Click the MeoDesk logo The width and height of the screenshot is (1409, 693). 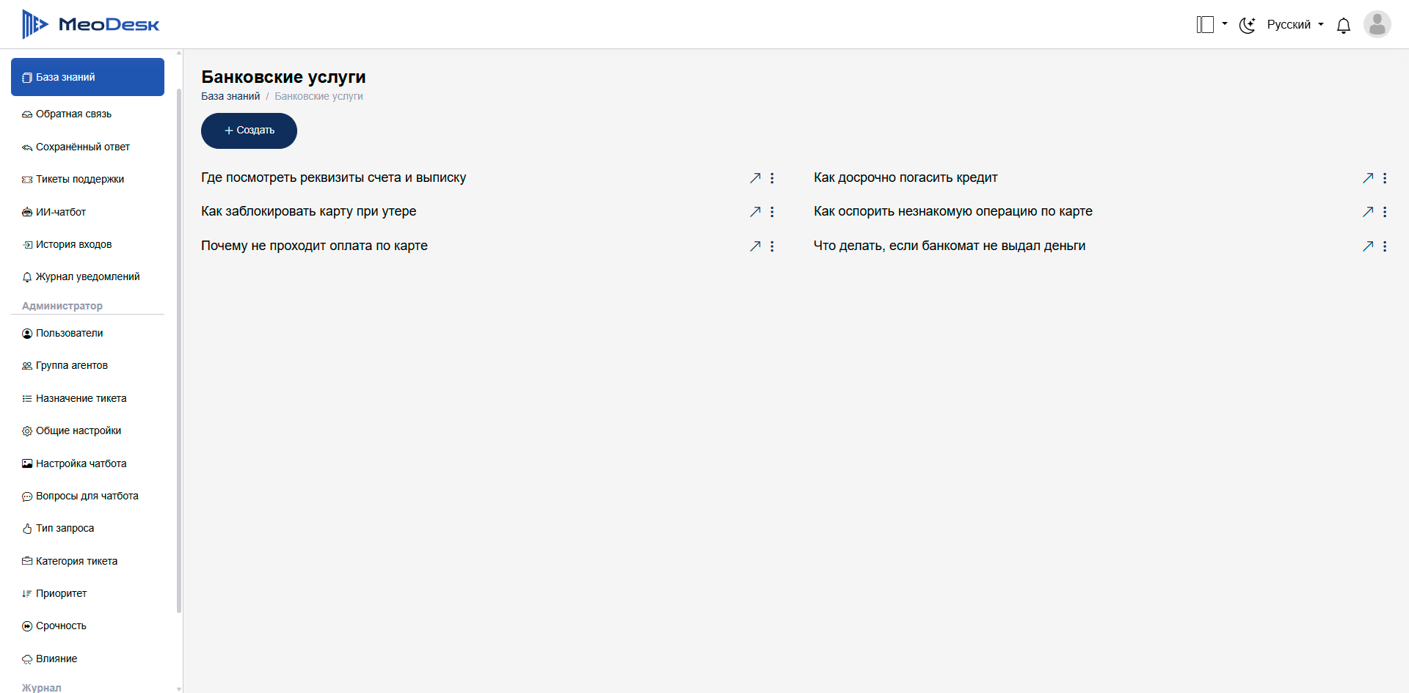click(91, 24)
